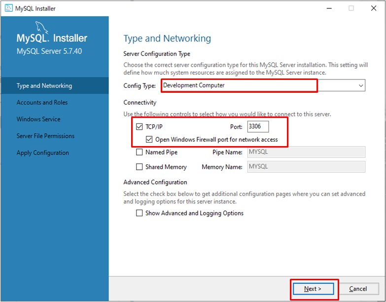Click the Connectivity section label
The width and height of the screenshot is (386, 302).
click(140, 102)
